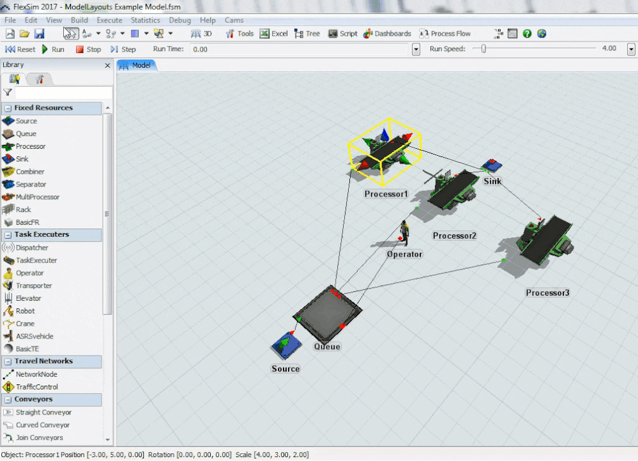Open the View menu
The height and width of the screenshot is (461, 638).
tap(54, 20)
